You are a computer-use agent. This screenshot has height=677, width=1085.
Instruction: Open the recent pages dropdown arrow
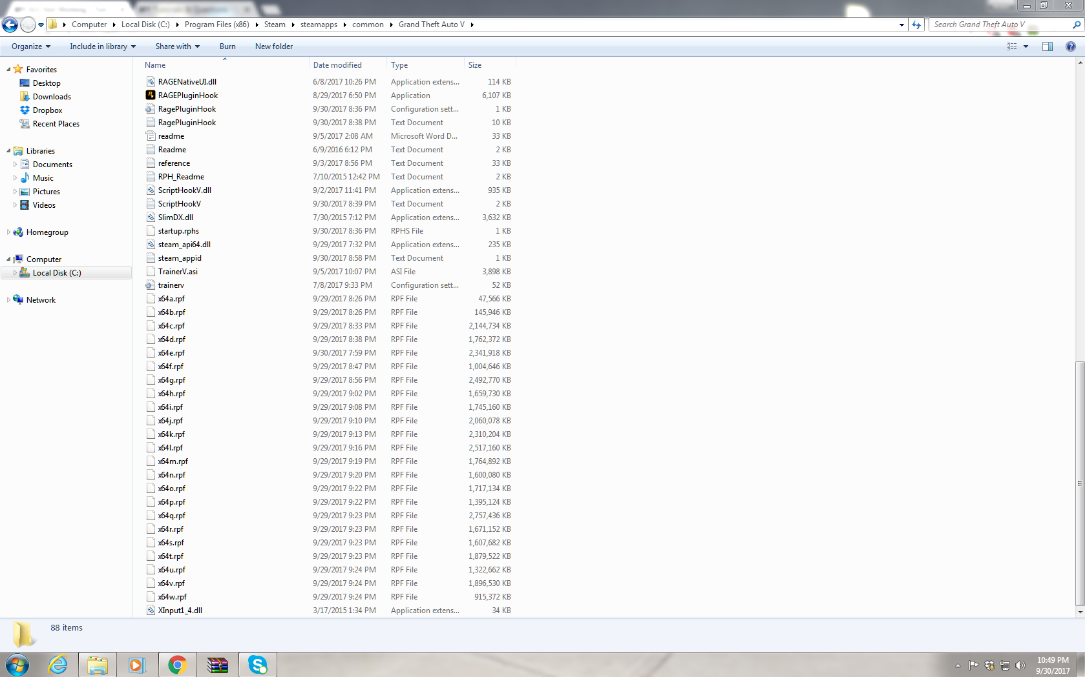(41, 25)
